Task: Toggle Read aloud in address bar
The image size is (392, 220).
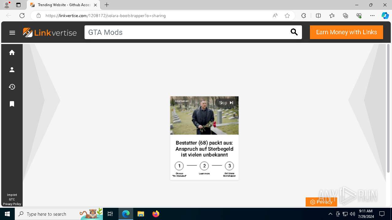Action: click(275, 16)
